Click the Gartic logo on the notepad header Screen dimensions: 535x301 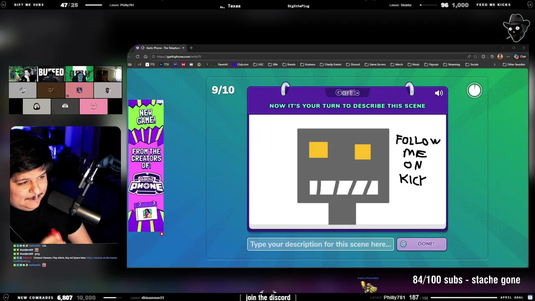click(x=347, y=93)
